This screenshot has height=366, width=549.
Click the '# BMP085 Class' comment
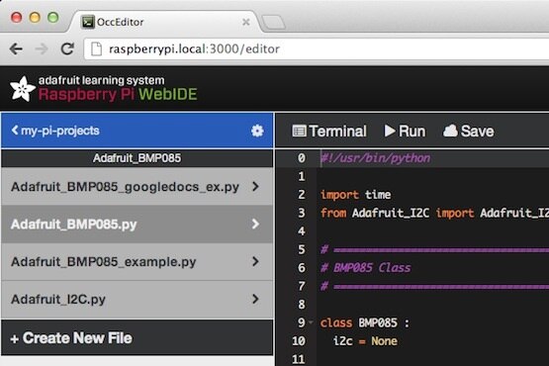tap(366, 268)
